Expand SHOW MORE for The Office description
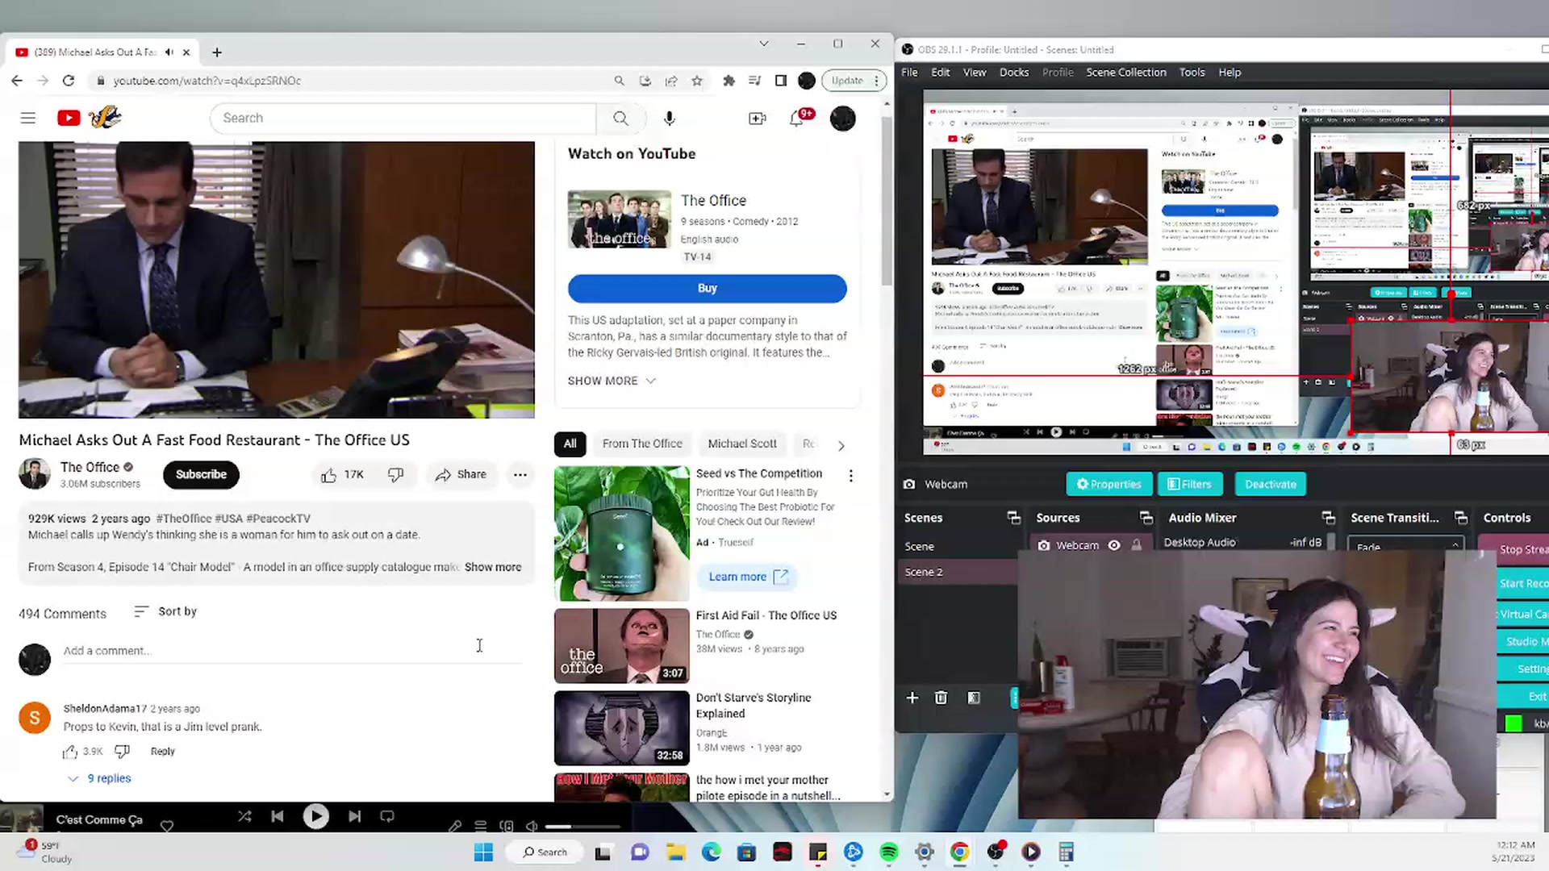Screen dimensions: 1549x871 (x=612, y=381)
